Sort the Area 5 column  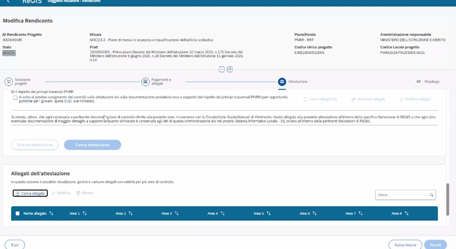pos(269,213)
